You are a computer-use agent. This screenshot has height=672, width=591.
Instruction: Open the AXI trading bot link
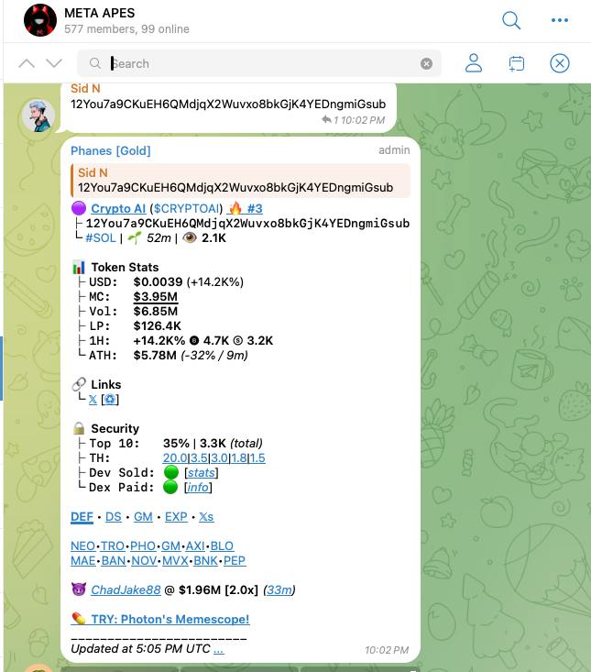pyautogui.click(x=195, y=546)
